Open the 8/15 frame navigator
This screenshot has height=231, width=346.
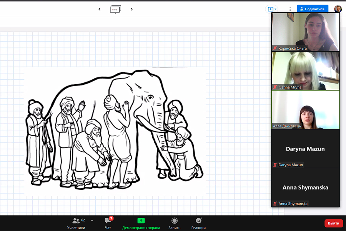[115, 9]
